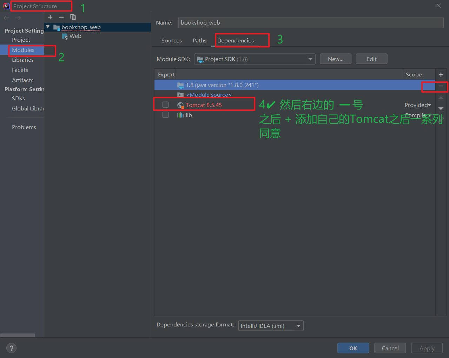Click the bookshop_web module folder icon
Image resolution: width=449 pixels, height=358 pixels.
[x=57, y=27]
